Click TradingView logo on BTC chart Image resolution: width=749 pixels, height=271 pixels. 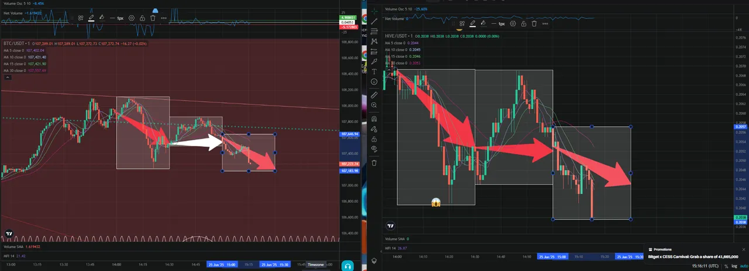(8, 234)
